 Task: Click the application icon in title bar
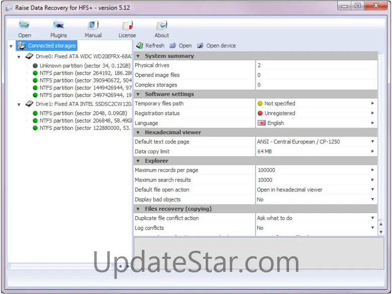click(9, 8)
